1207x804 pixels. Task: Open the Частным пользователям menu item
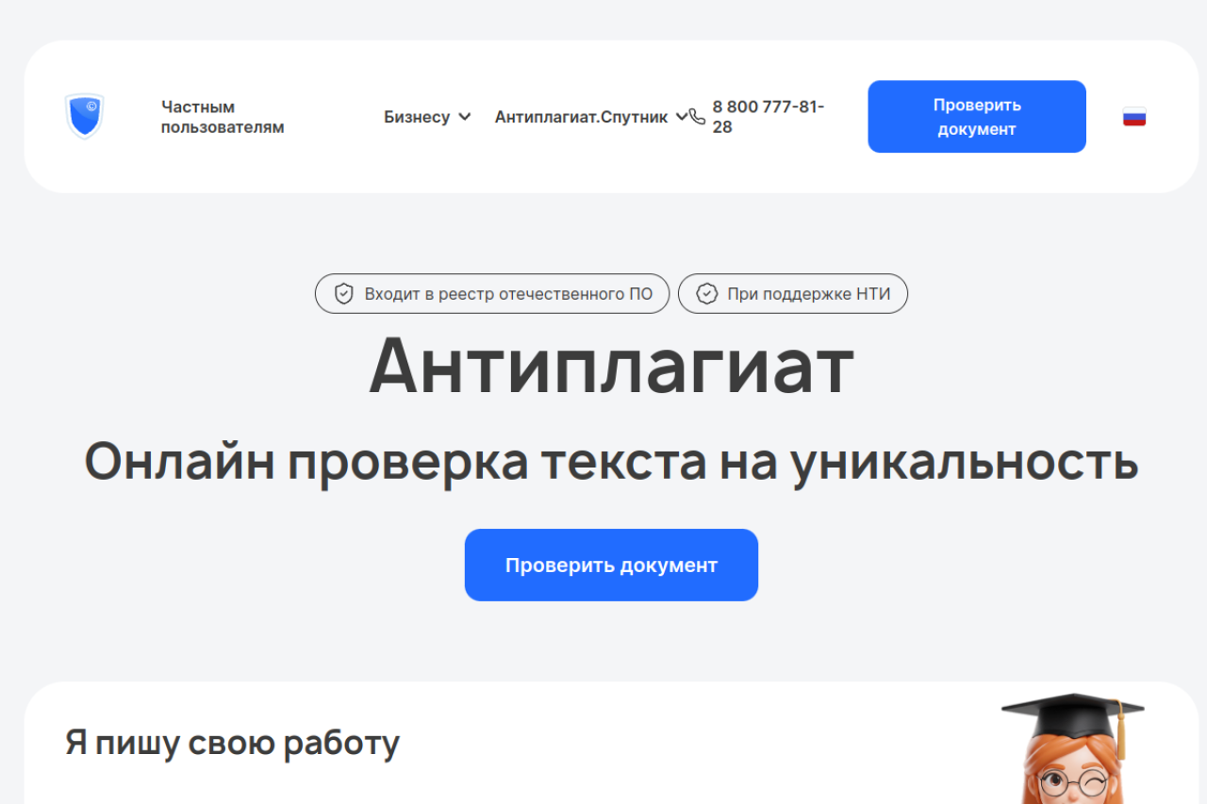tap(223, 117)
